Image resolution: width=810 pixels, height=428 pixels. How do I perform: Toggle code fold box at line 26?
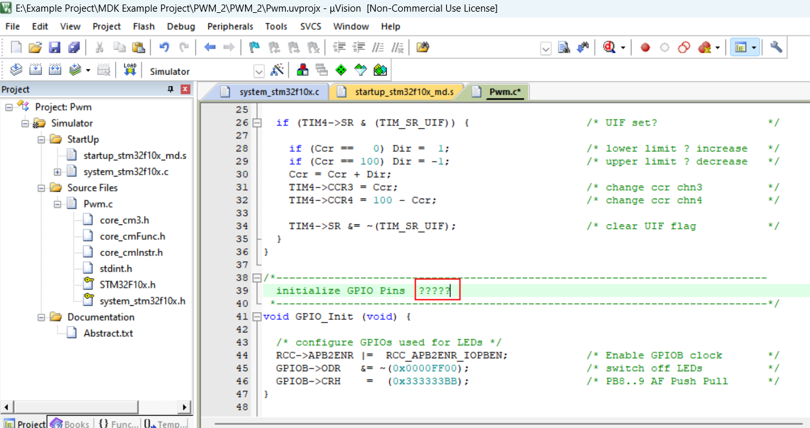[x=257, y=123]
